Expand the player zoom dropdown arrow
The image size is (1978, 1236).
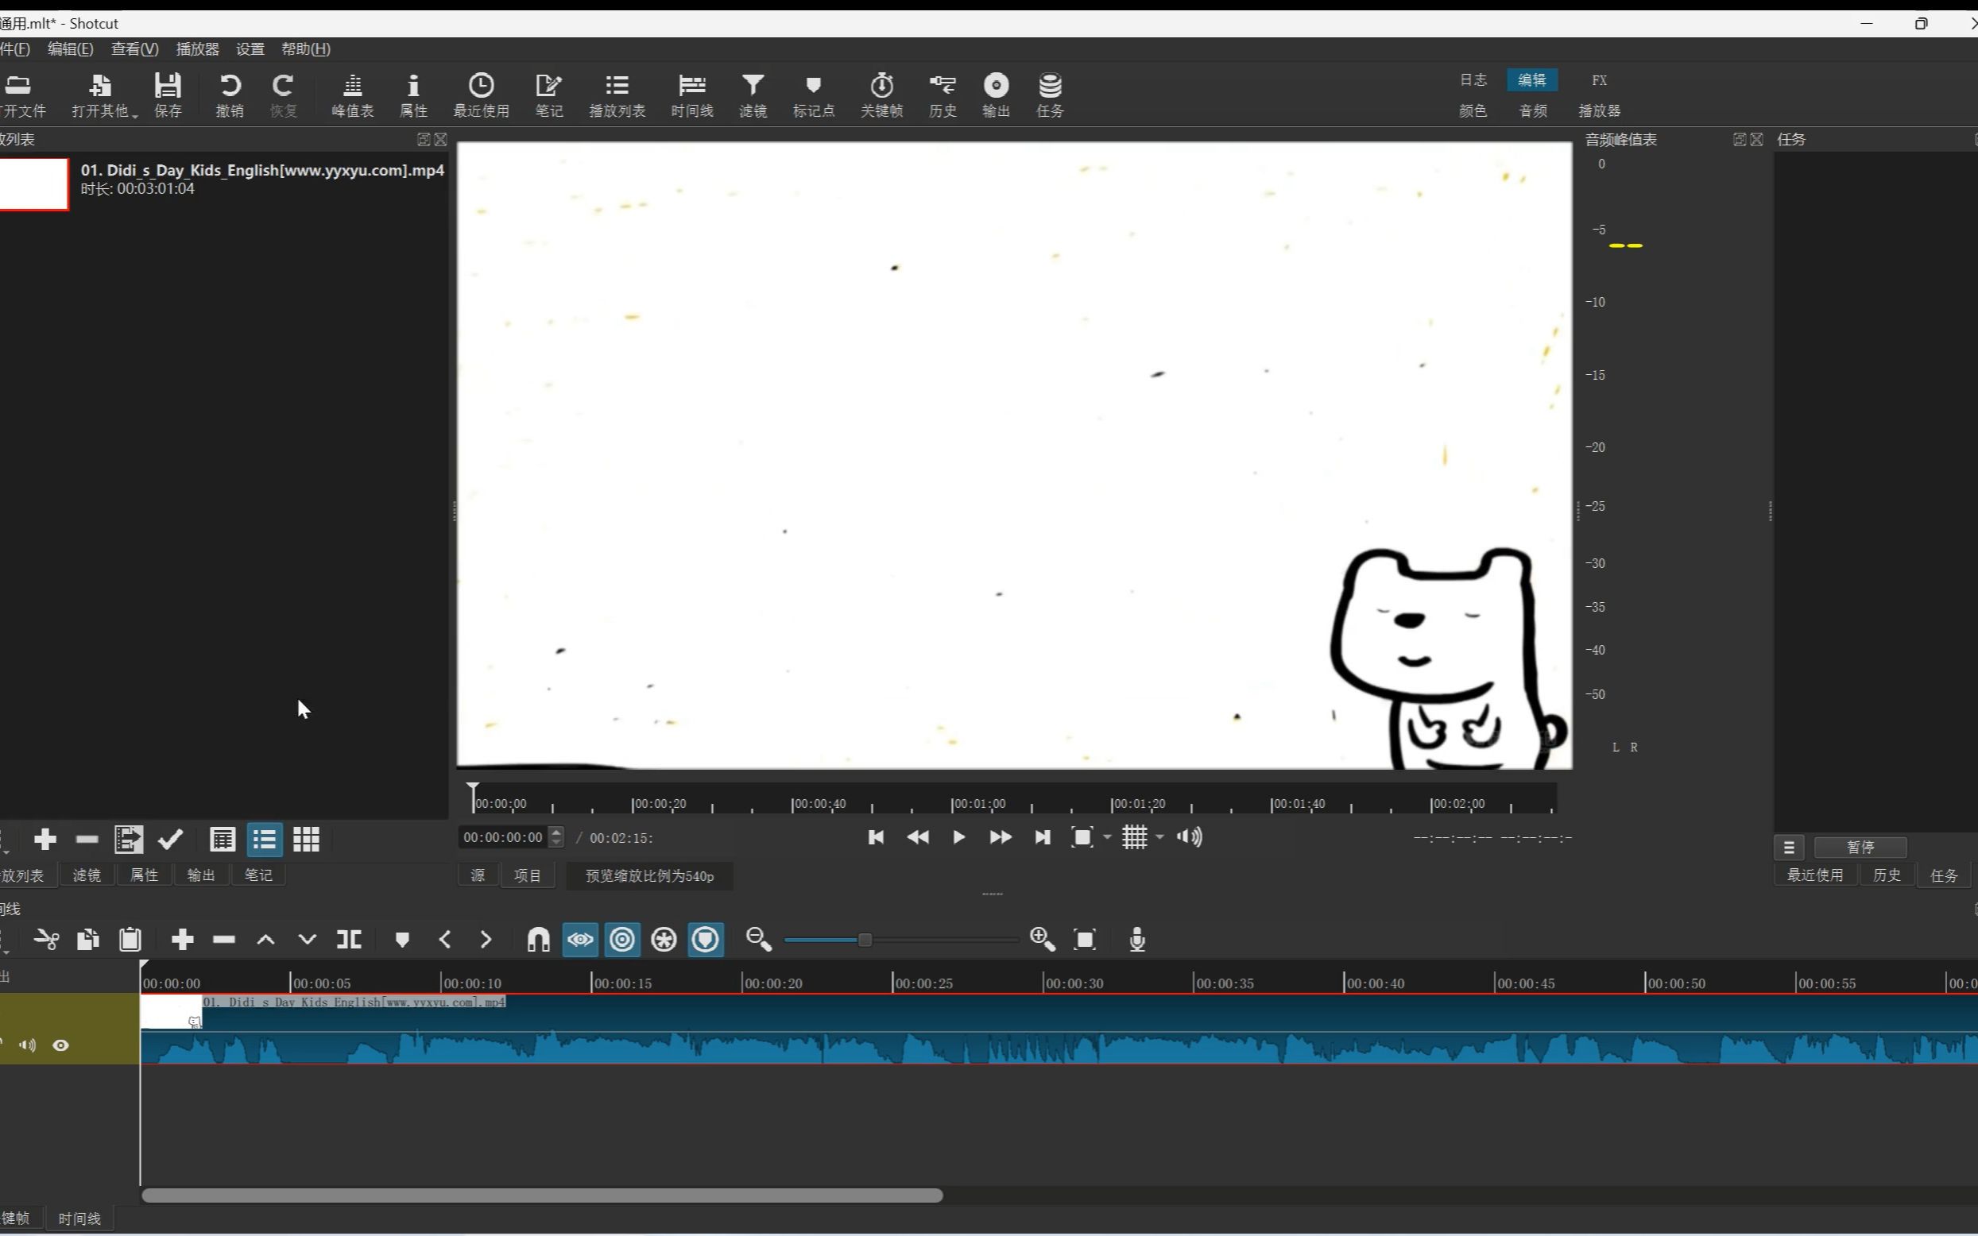click(1107, 837)
